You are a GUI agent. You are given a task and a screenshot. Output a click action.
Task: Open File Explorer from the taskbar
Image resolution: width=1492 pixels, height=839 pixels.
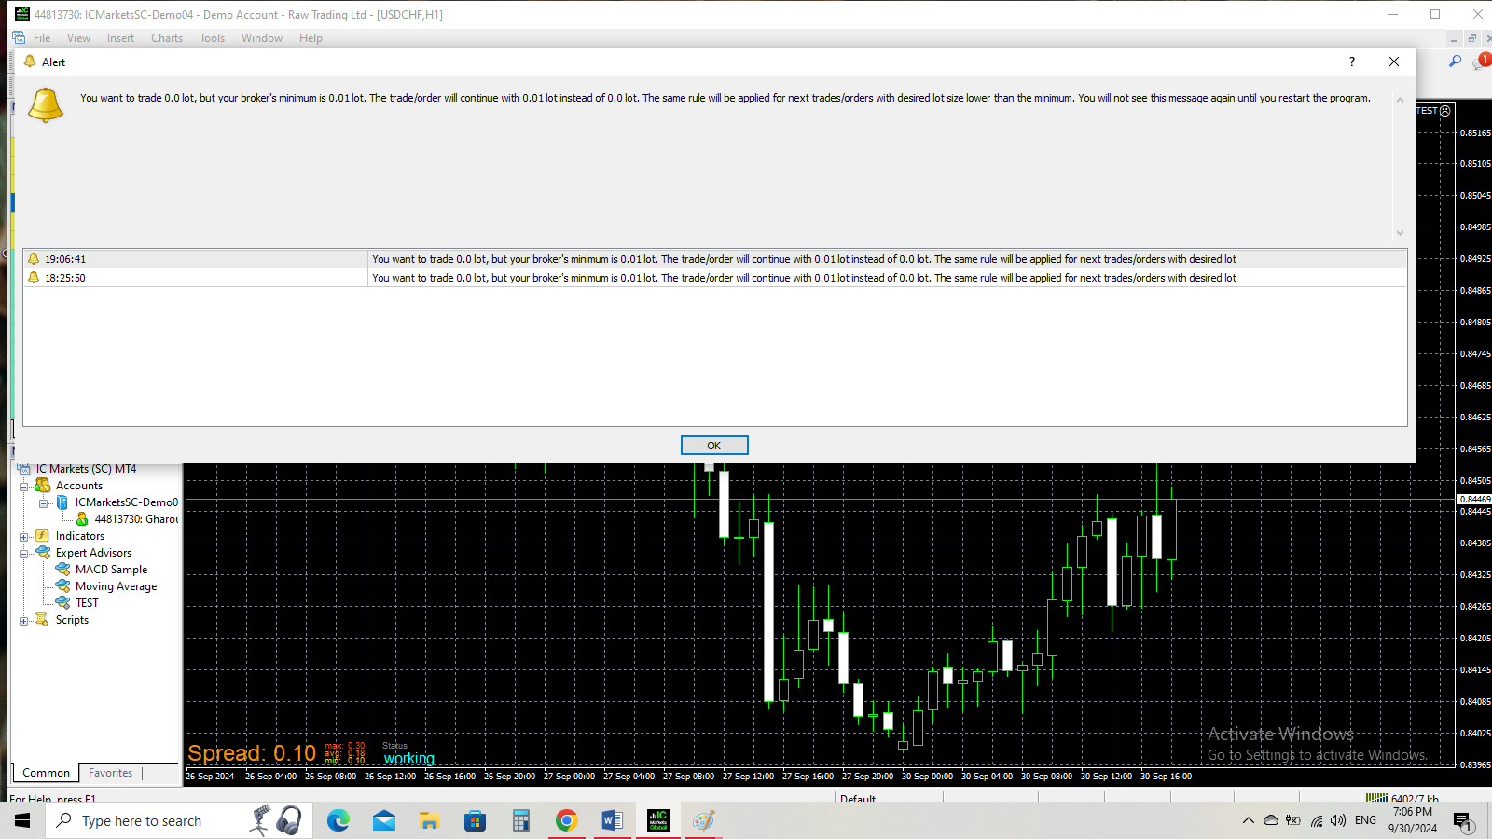[x=429, y=820]
